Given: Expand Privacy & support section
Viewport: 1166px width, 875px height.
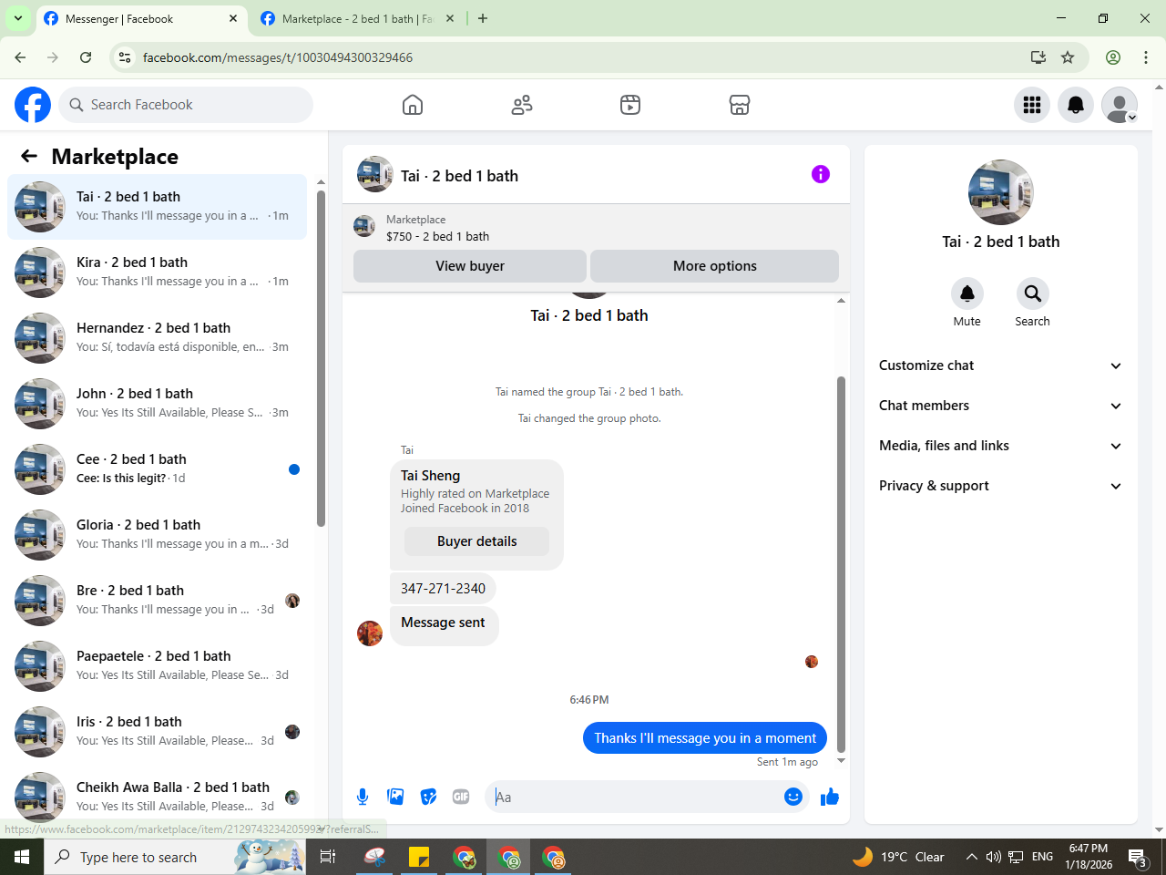Looking at the screenshot, I should coord(1000,486).
